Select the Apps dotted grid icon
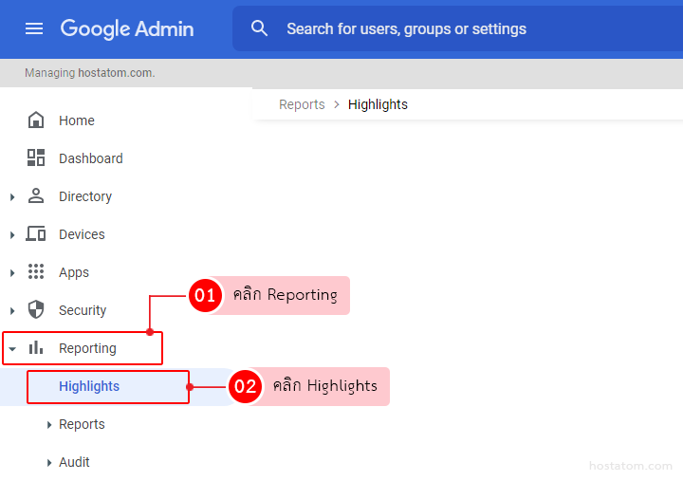683x481 pixels. pos(36,272)
